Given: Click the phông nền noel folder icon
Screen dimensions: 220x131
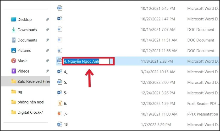Looking at the screenshot, I should [x=14, y=102].
